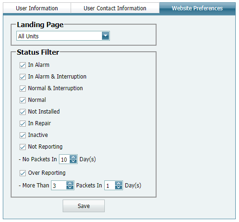Image resolution: width=239 pixels, height=222 pixels.
Task: Disable the Inactive status filter
Action: click(x=22, y=135)
